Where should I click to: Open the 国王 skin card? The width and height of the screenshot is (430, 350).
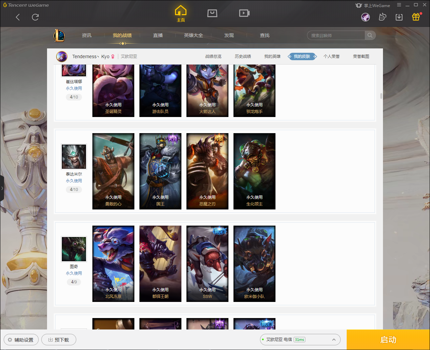coord(160,171)
